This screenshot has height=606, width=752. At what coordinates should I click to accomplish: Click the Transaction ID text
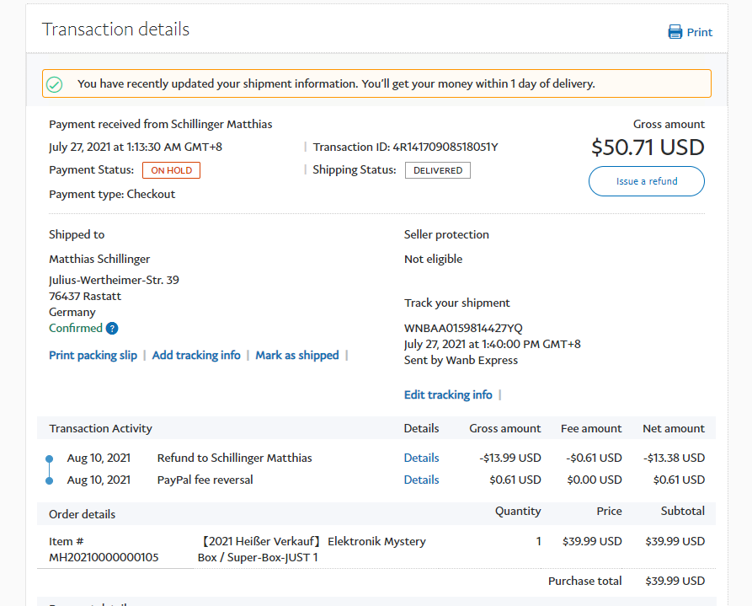405,147
